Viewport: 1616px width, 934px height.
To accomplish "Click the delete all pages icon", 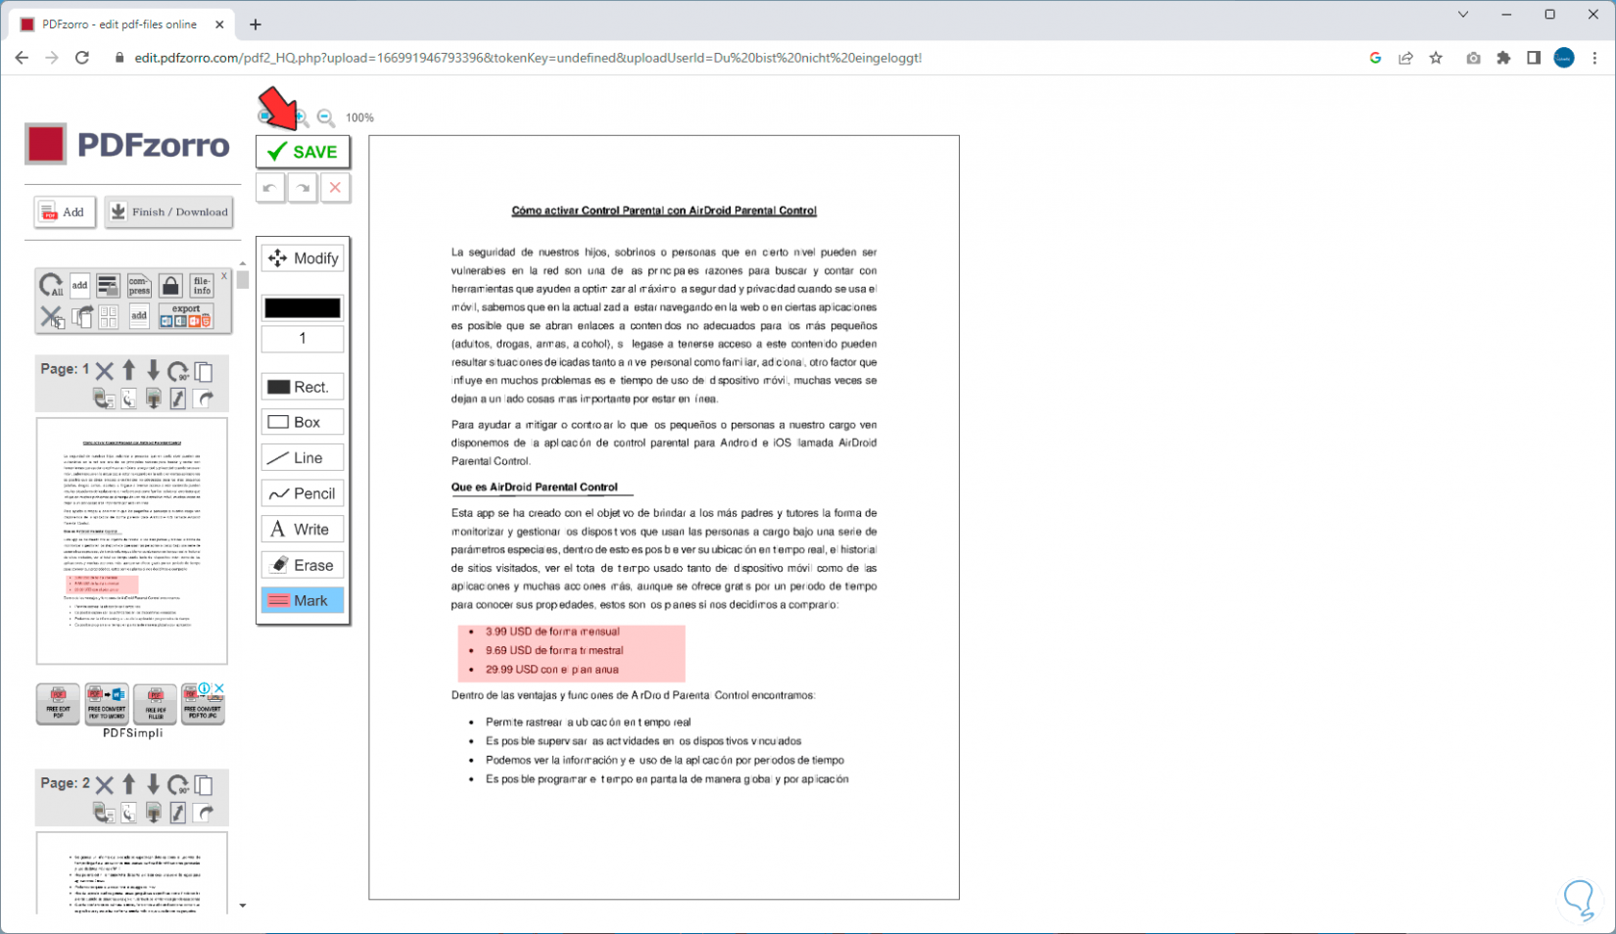I will coord(52,316).
